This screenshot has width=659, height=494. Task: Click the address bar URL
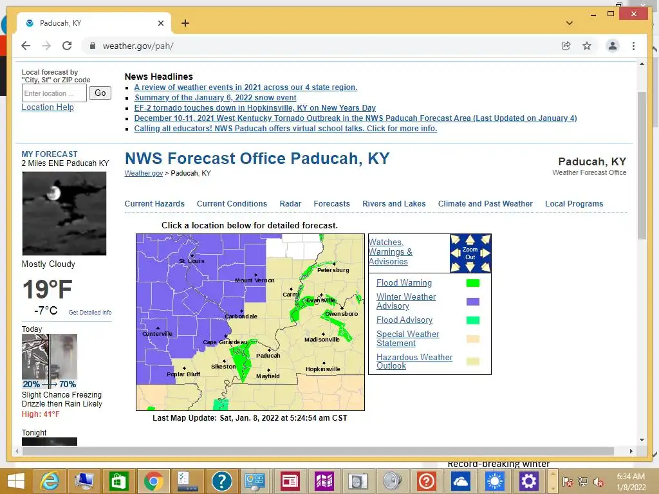coord(138,46)
